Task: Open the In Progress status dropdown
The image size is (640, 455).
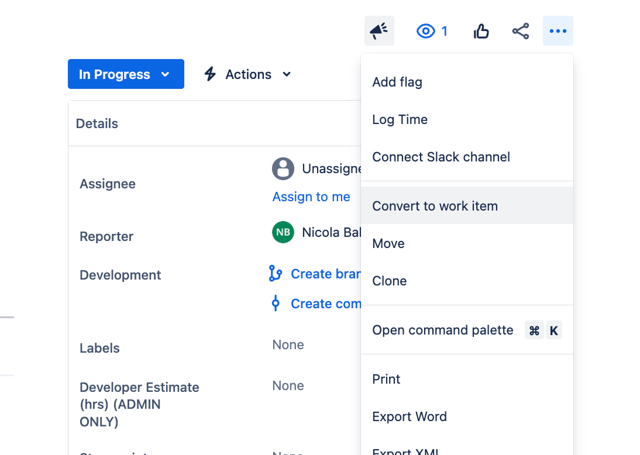Action: coord(125,74)
